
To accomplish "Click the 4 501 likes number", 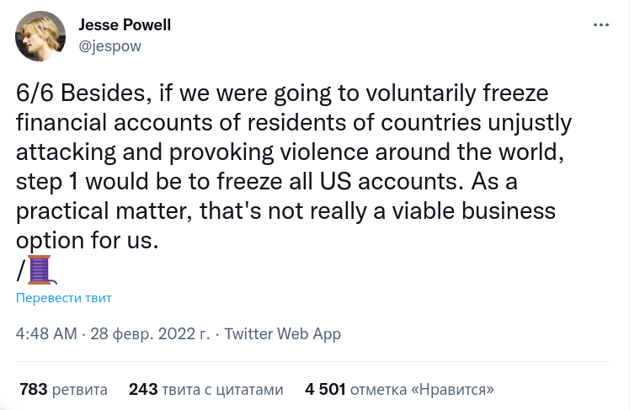I will (324, 390).
